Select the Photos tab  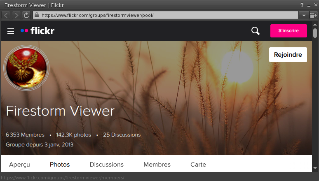[x=60, y=165]
